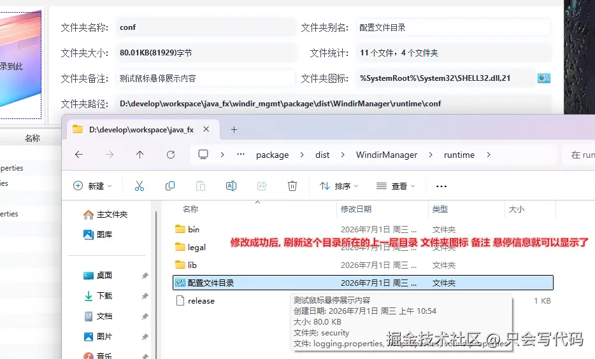595x359 pixels.
Task: Click the search box starting with 在 run
Action: pyautogui.click(x=578, y=155)
